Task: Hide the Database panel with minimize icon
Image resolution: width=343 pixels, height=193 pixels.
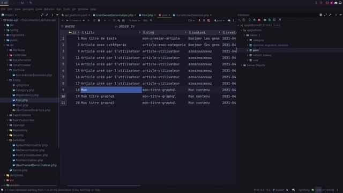Action: click(x=341, y=15)
